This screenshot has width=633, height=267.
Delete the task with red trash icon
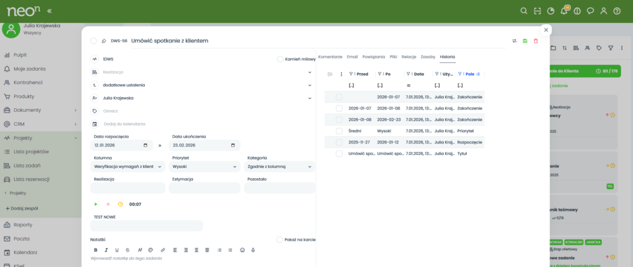tap(536, 41)
